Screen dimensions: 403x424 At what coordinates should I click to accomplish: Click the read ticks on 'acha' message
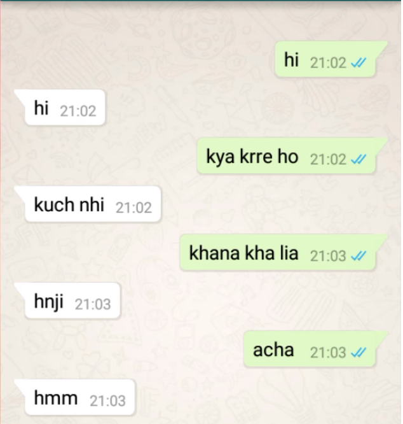coord(359,352)
